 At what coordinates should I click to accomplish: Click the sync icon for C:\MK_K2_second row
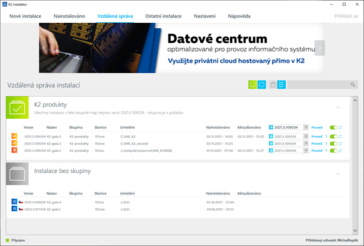pyautogui.click(x=341, y=144)
